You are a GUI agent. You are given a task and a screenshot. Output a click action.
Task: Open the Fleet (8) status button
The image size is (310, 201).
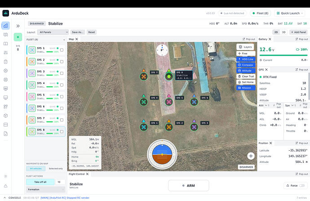(261, 13)
